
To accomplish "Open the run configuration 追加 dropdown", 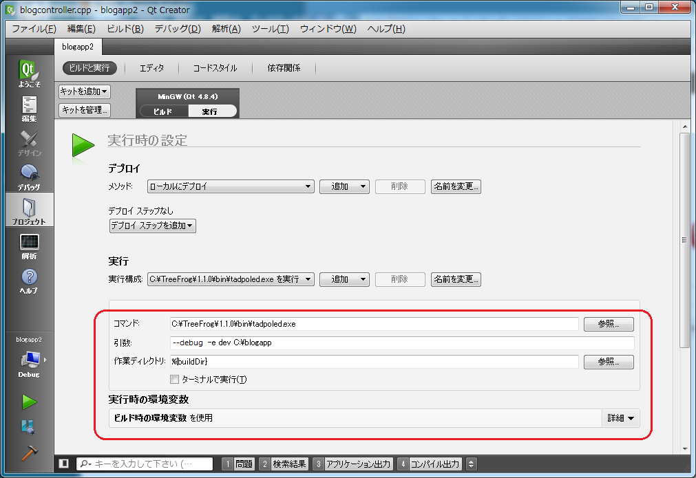I will pyautogui.click(x=344, y=279).
